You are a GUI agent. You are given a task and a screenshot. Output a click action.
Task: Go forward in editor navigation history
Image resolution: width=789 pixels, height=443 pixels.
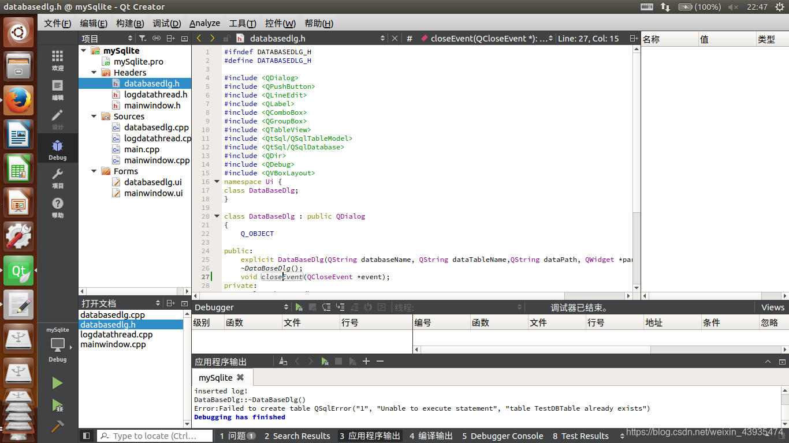tap(212, 38)
